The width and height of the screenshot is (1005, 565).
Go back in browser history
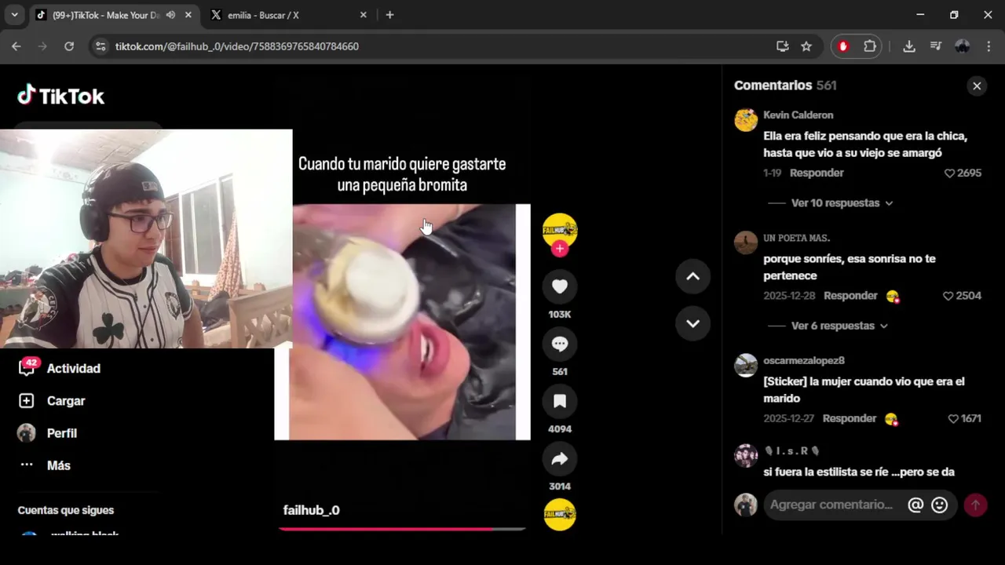click(x=16, y=46)
